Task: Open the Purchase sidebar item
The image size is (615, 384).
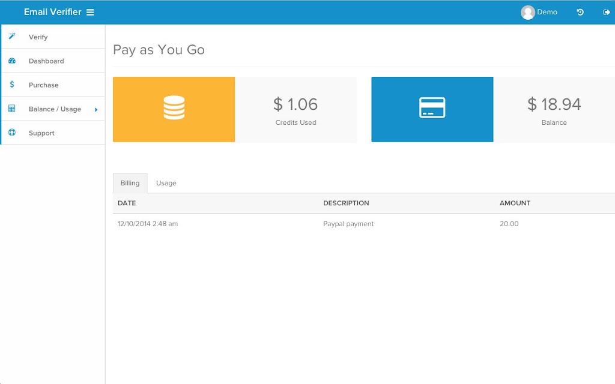Action: 53,85
